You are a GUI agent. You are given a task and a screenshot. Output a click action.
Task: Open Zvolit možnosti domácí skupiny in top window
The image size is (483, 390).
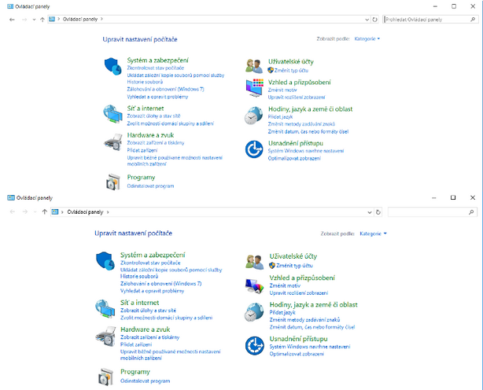(171, 123)
